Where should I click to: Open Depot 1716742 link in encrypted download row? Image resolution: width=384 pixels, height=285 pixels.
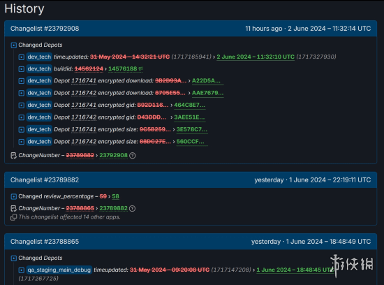click(84, 93)
